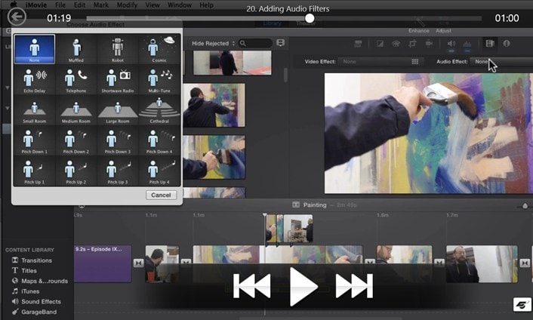Open the Audio Effect None selector
Screen dimensions: 533x320
501,61
